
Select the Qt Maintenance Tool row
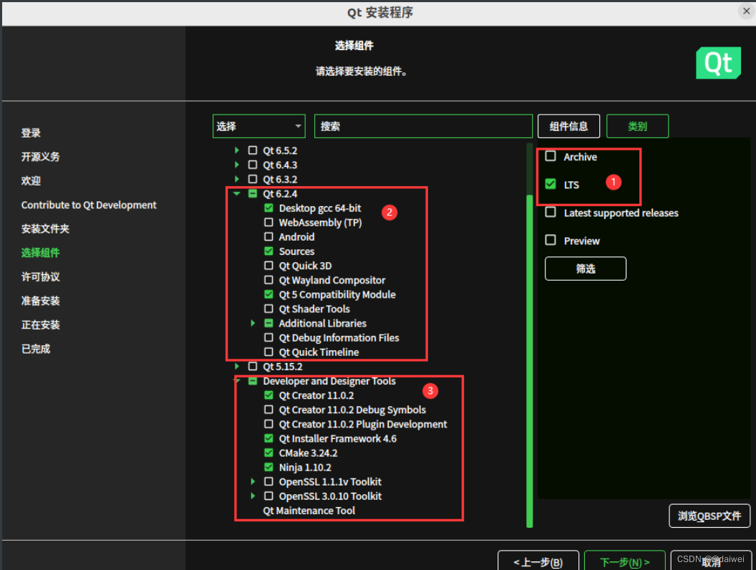[x=309, y=511]
